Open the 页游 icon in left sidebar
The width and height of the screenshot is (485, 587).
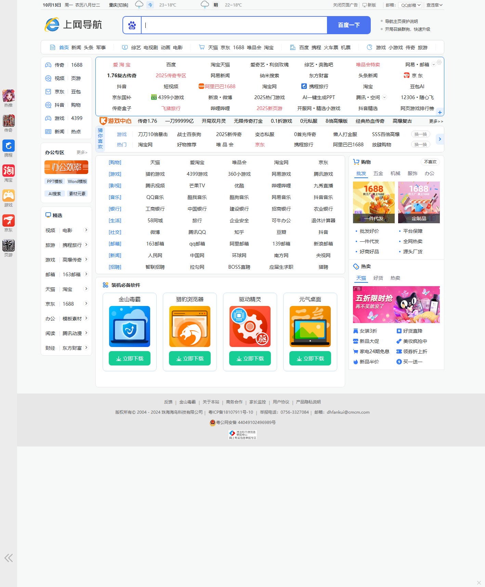pos(9,245)
